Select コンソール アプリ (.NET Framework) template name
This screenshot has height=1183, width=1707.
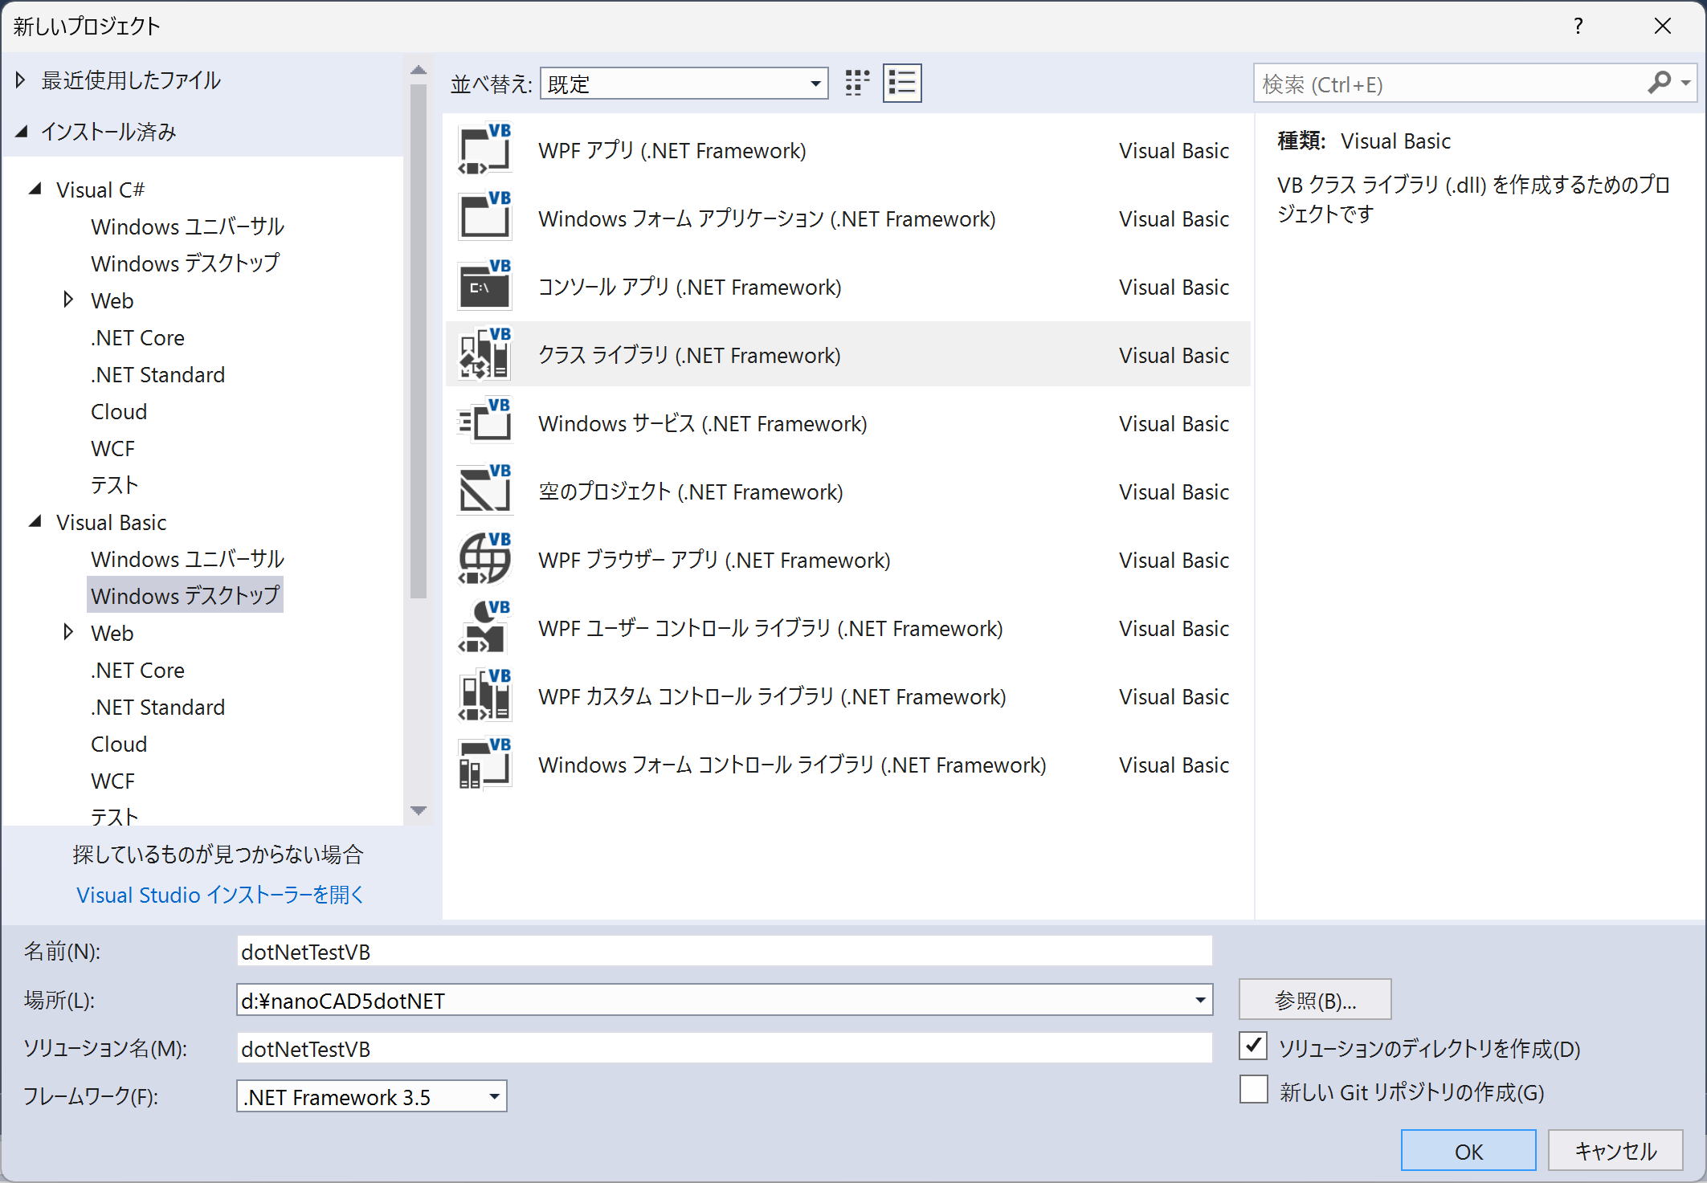coord(689,287)
